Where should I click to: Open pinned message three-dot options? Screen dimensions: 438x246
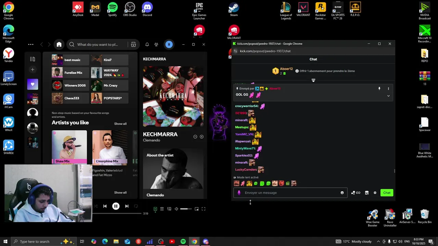(388, 88)
